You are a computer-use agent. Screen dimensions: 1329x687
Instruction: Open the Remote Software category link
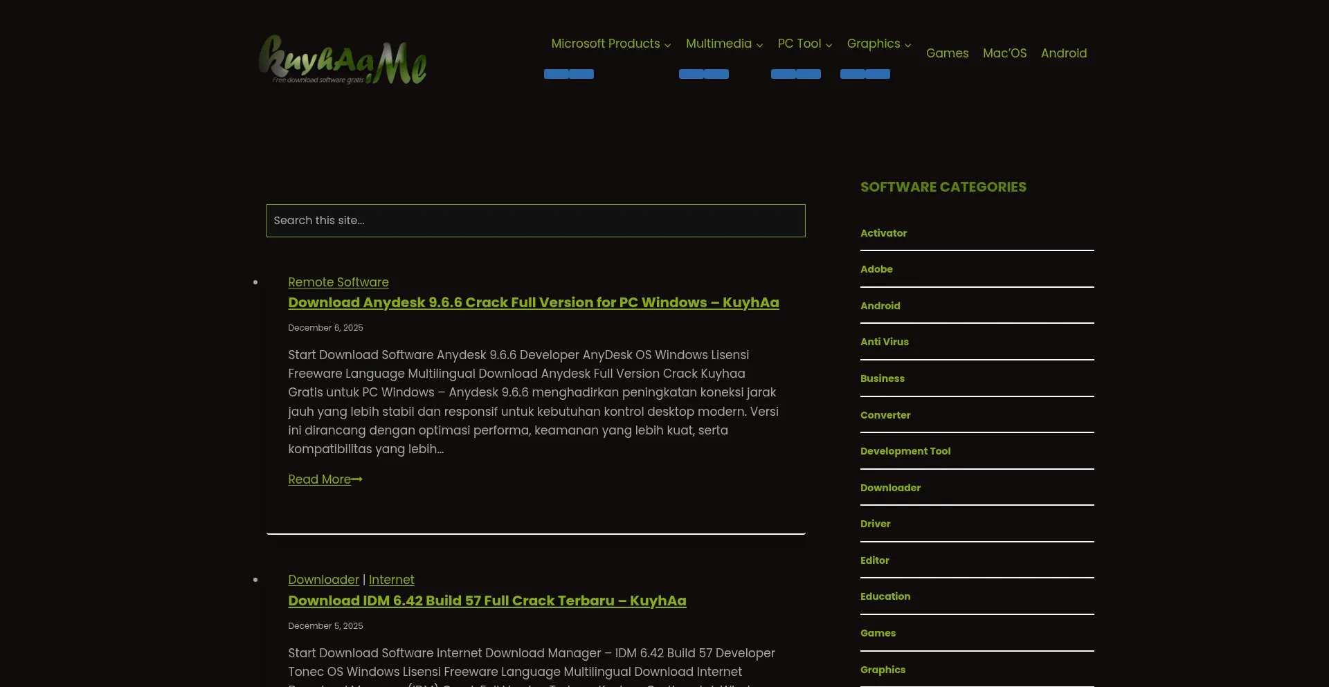click(338, 282)
